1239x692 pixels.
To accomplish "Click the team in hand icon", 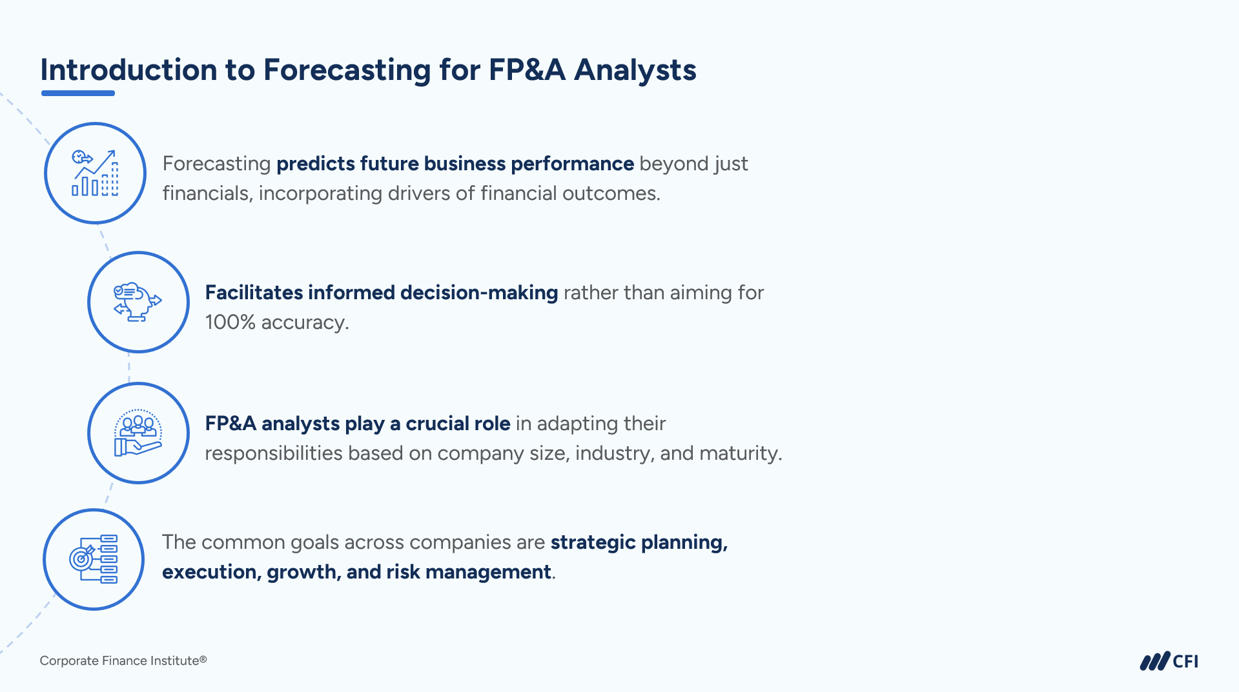I will click(x=138, y=433).
